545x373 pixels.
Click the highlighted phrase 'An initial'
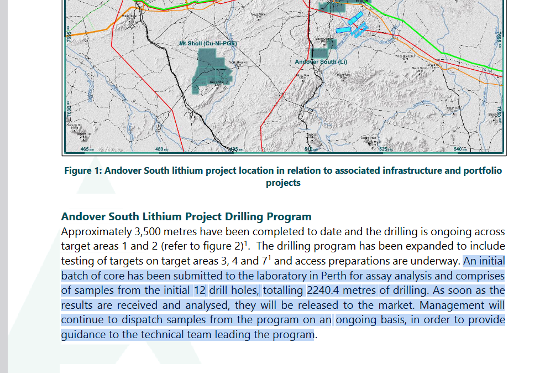(x=484, y=261)
